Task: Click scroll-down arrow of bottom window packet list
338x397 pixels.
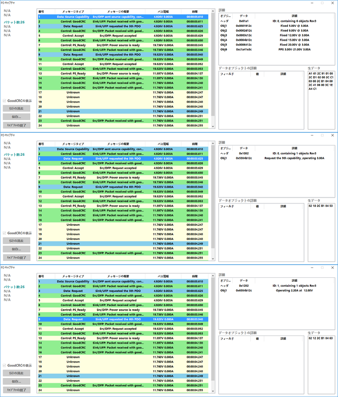Action: pos(213,391)
